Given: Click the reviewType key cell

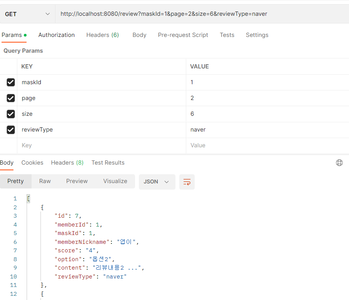Looking at the screenshot, I should click(x=102, y=130).
